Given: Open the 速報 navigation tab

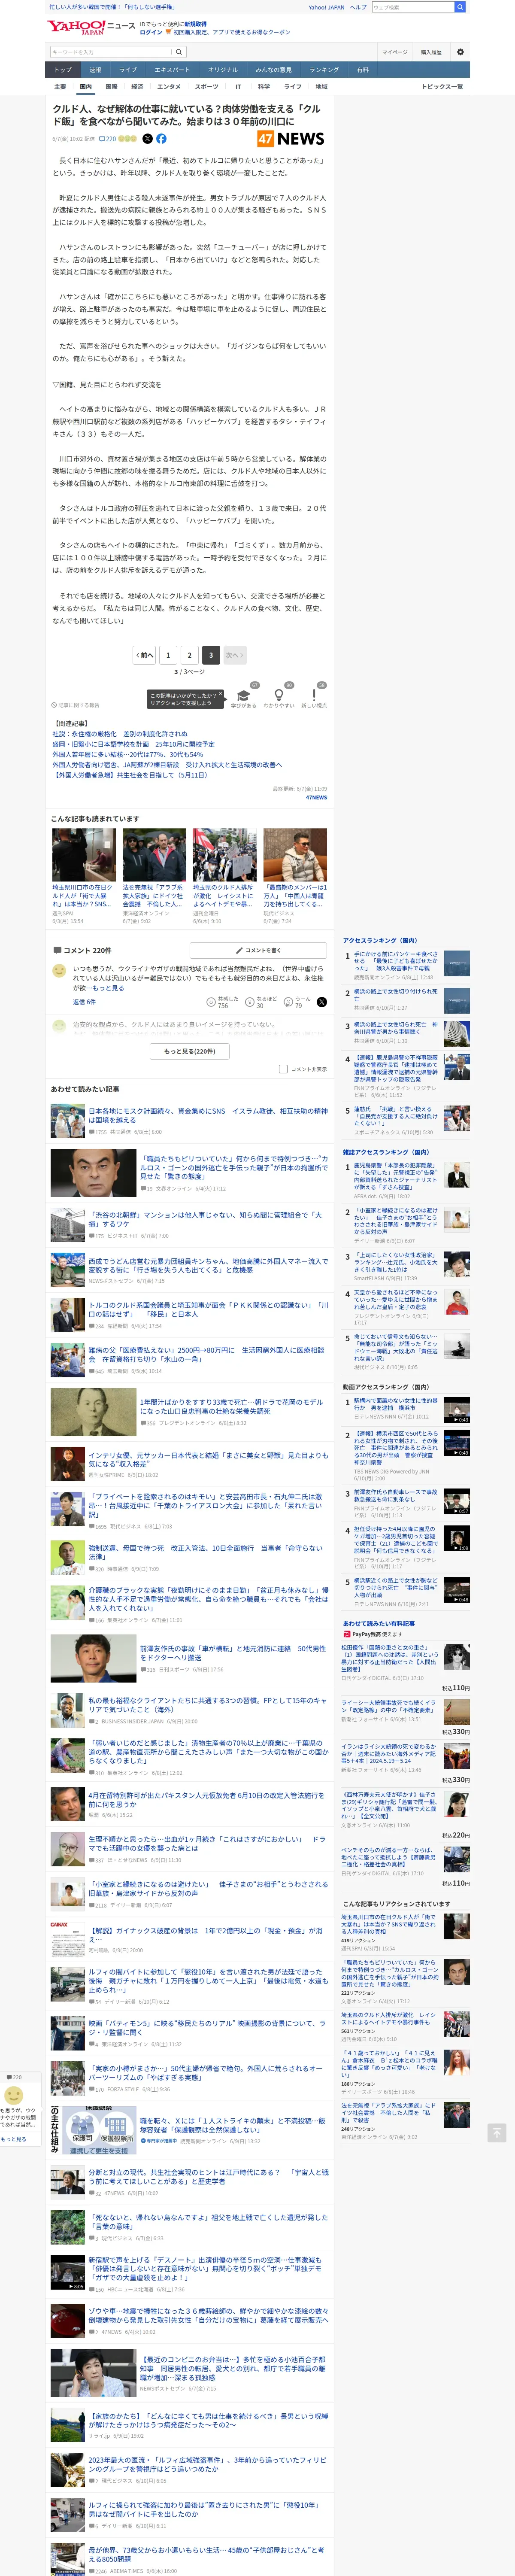Looking at the screenshot, I should 95,70.
